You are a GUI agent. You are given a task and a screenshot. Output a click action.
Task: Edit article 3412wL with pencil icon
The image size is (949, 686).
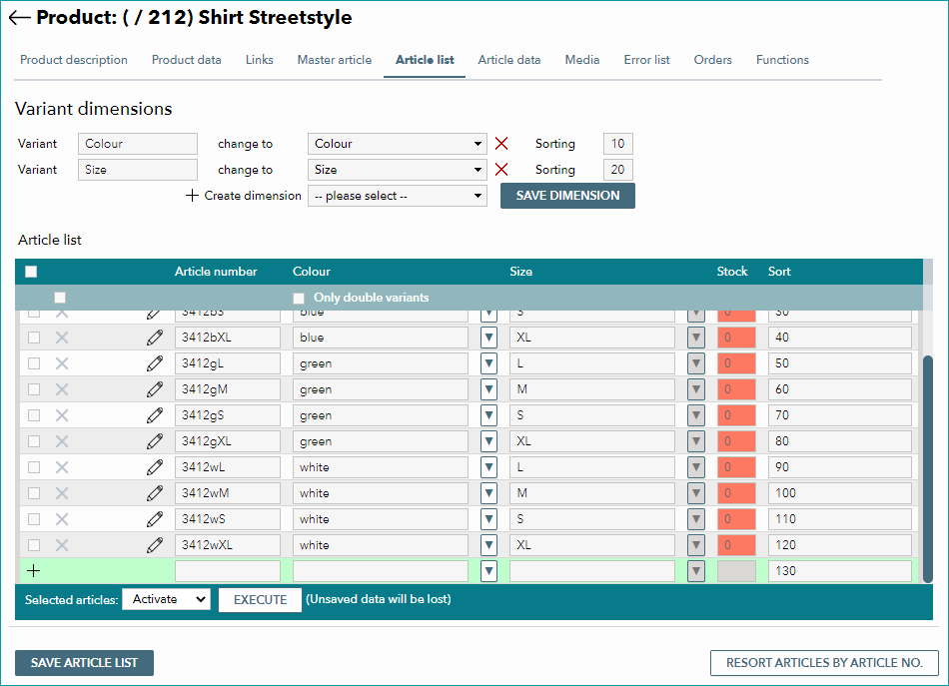tap(154, 467)
